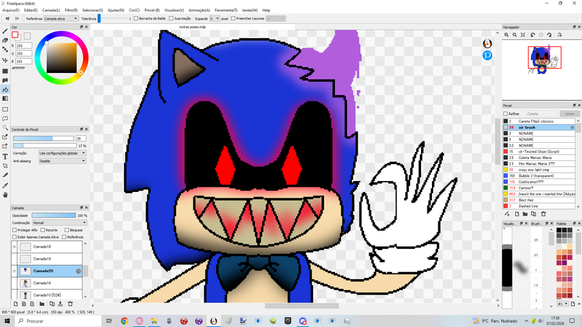Viewport: 582px width, 327px height.
Task: Add a new brush in the Pincel panel
Action: (517, 214)
